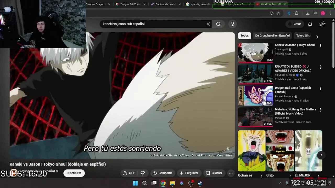This screenshot has width=335, height=188.
Task: Open options for Grito short
Action: point(290,176)
